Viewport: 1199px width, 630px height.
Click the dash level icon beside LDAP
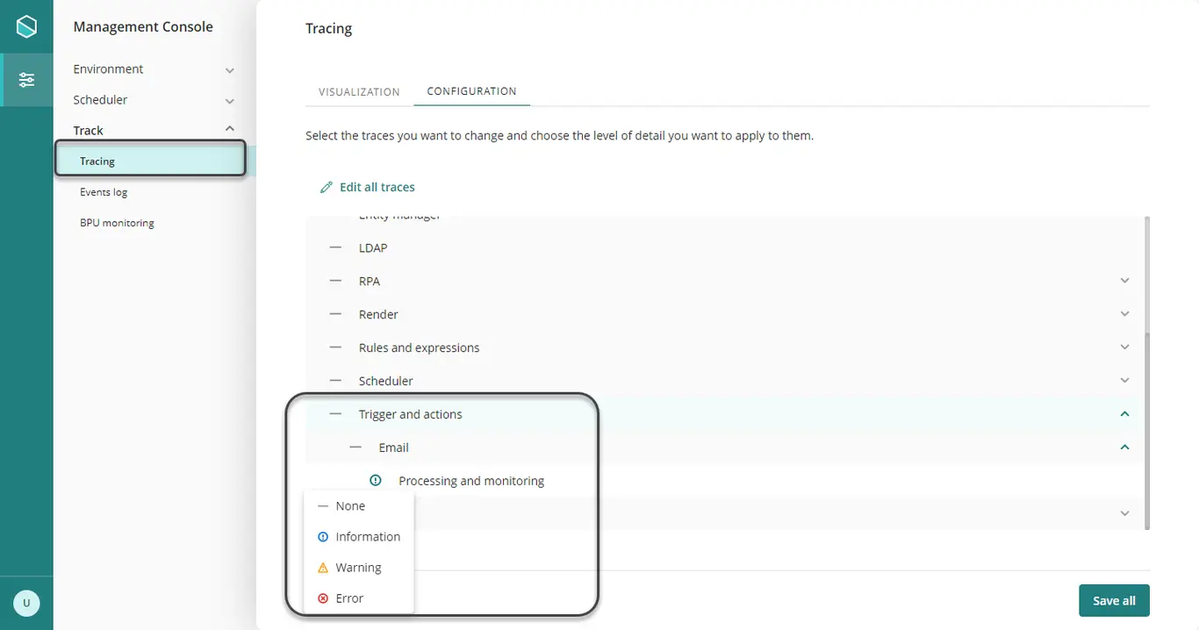(335, 247)
